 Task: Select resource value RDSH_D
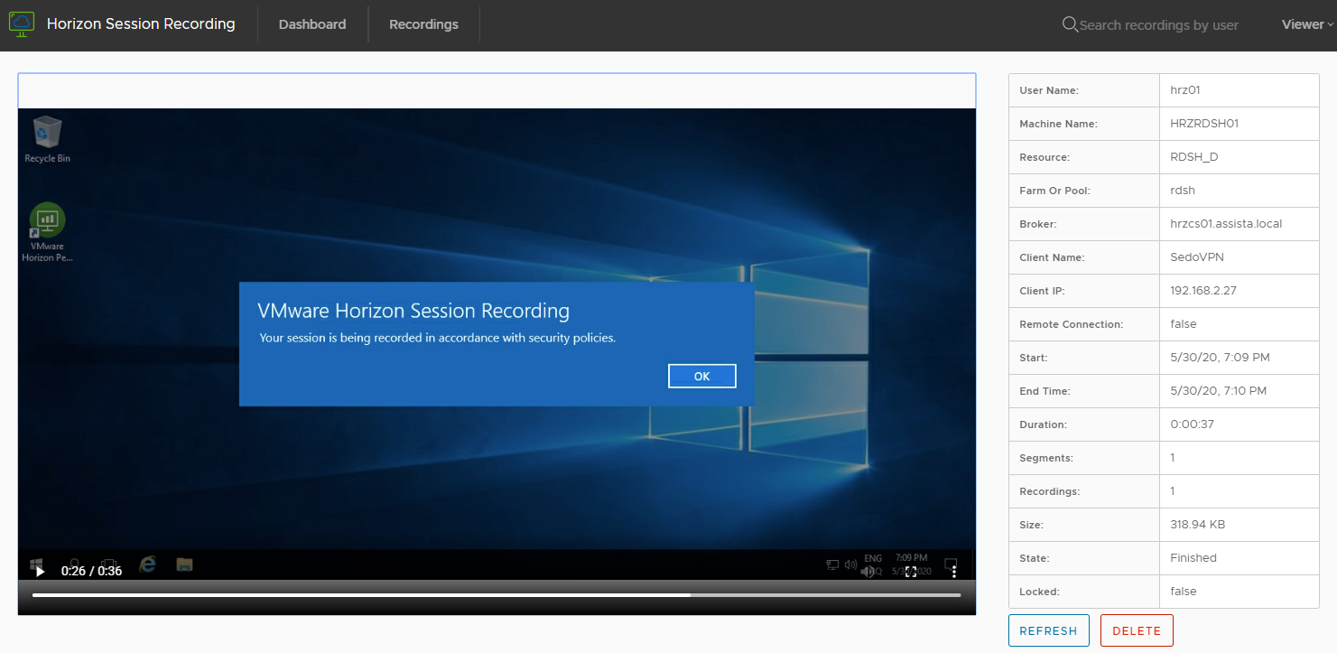point(1193,157)
